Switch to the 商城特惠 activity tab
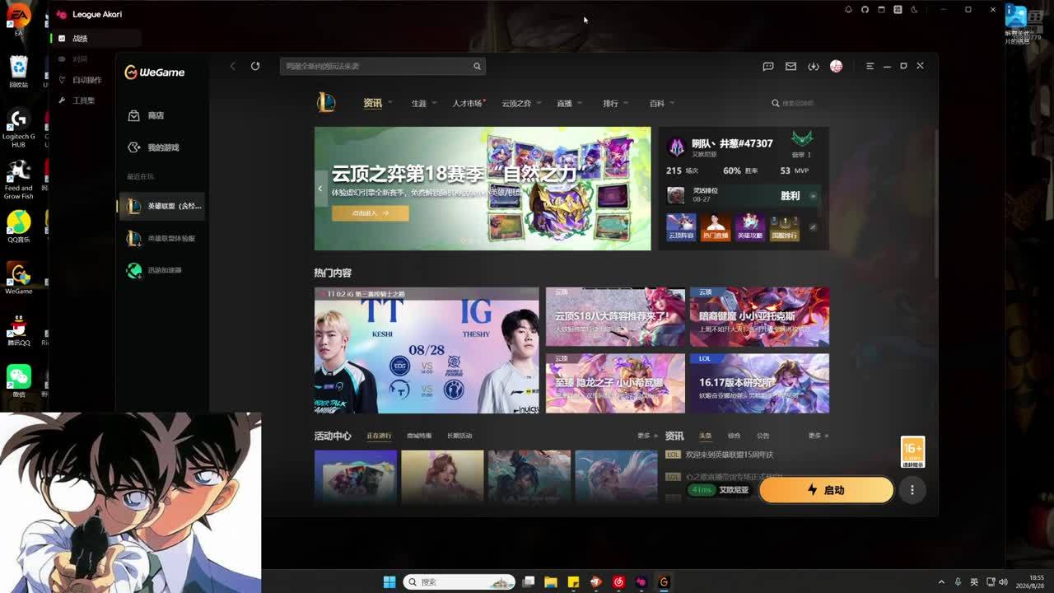Viewport: 1054px width, 593px height. tap(419, 436)
